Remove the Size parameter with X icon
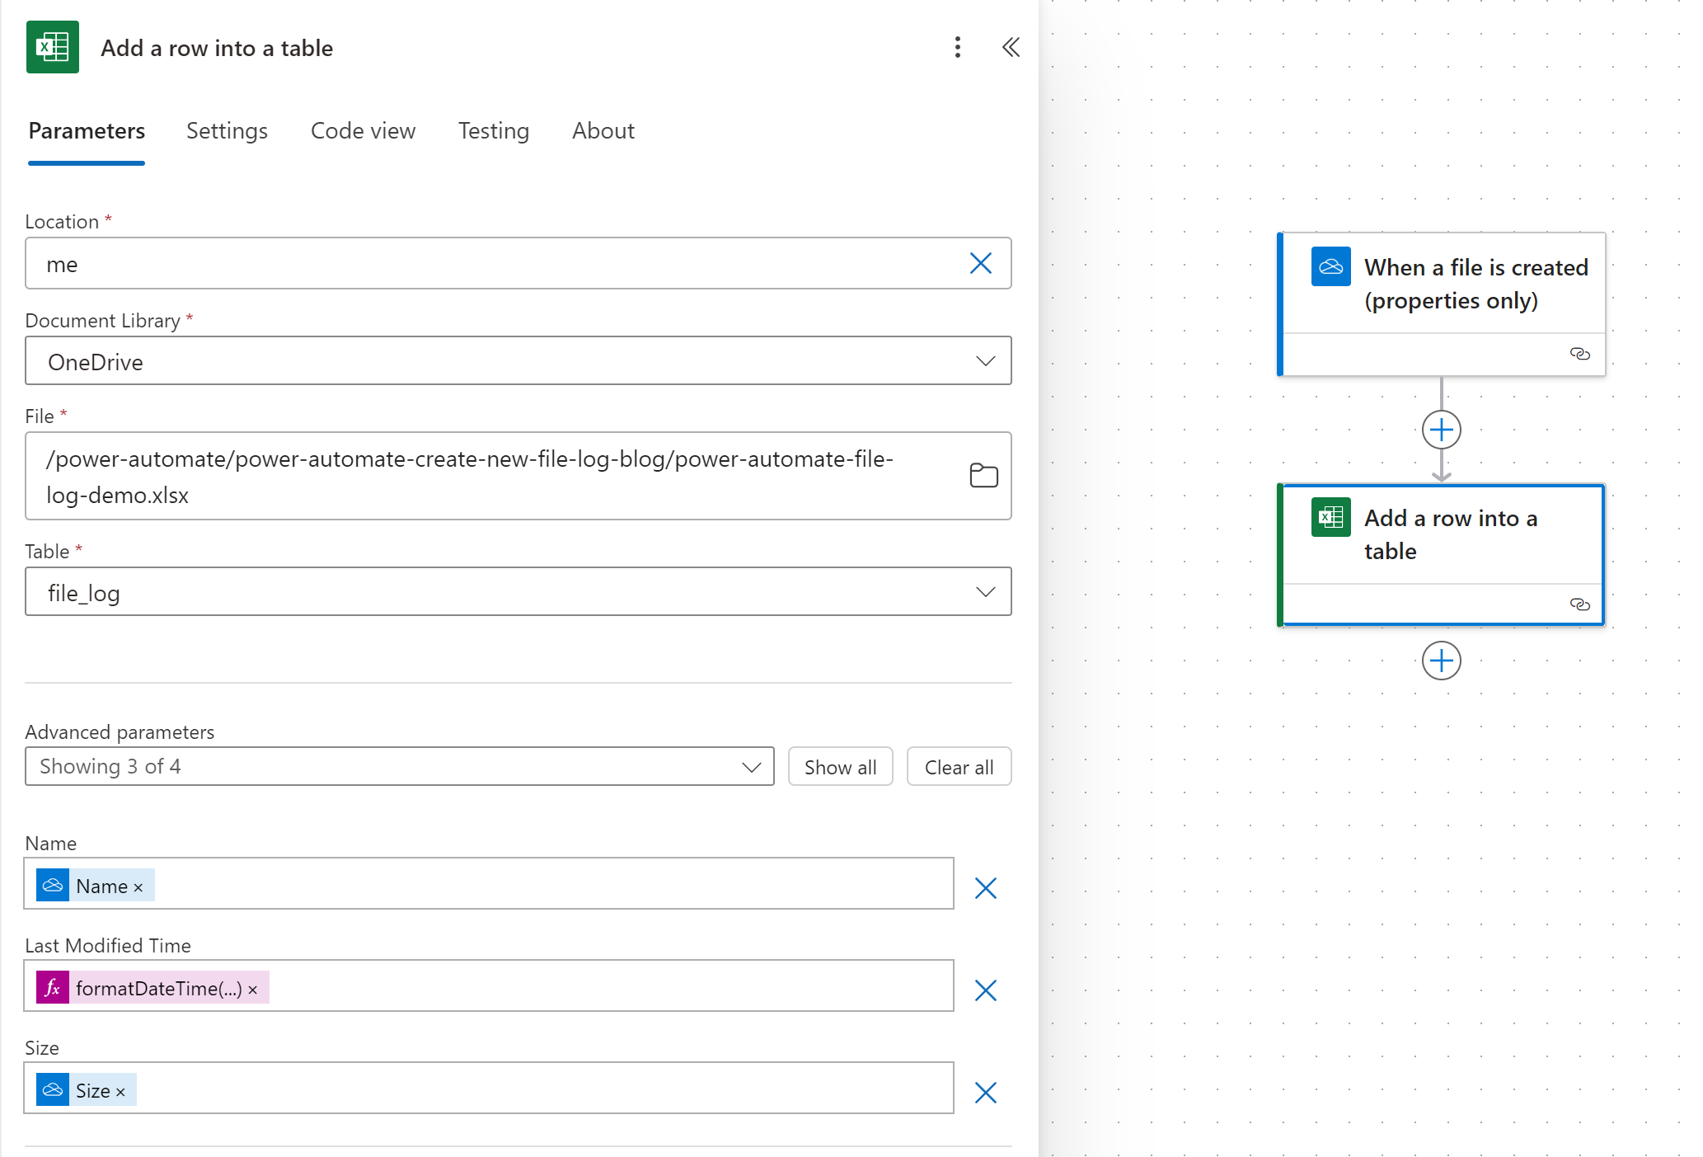 click(985, 1093)
